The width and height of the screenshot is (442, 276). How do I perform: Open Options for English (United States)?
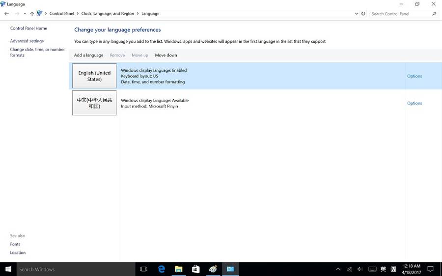point(414,76)
